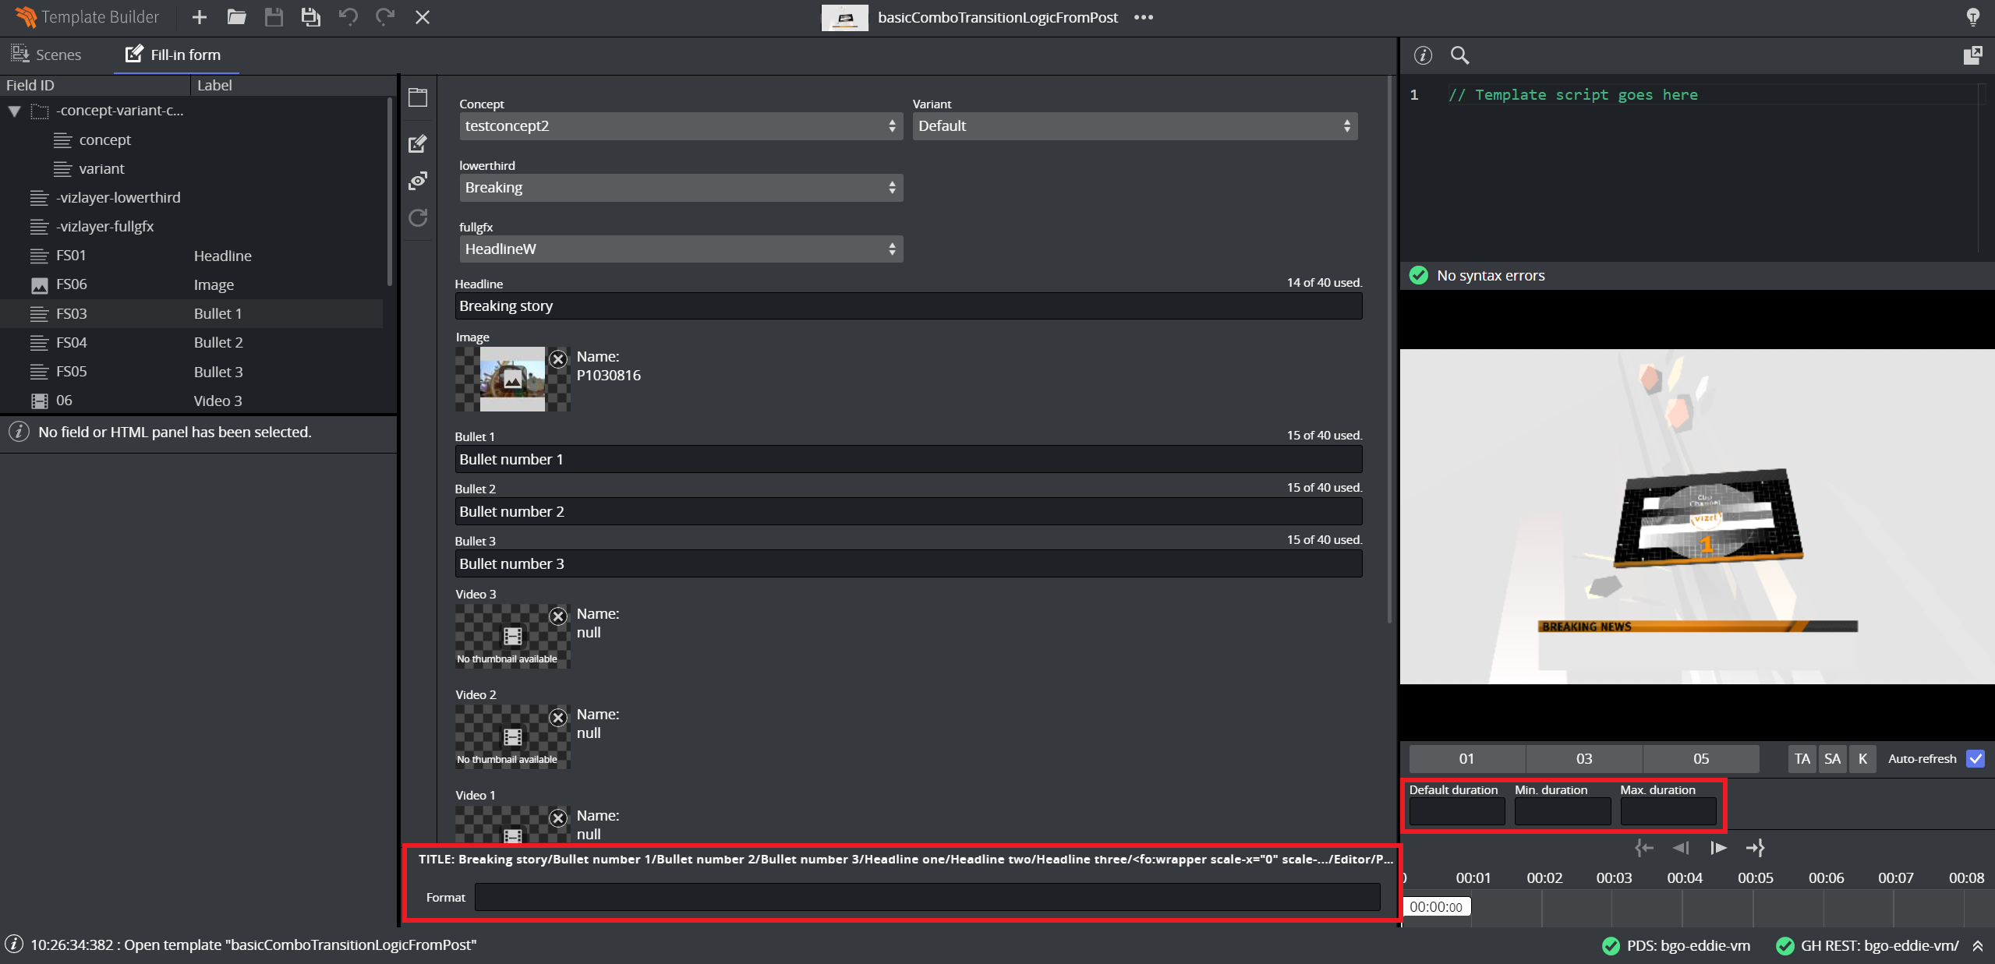Open the search in the script panel

1459,55
